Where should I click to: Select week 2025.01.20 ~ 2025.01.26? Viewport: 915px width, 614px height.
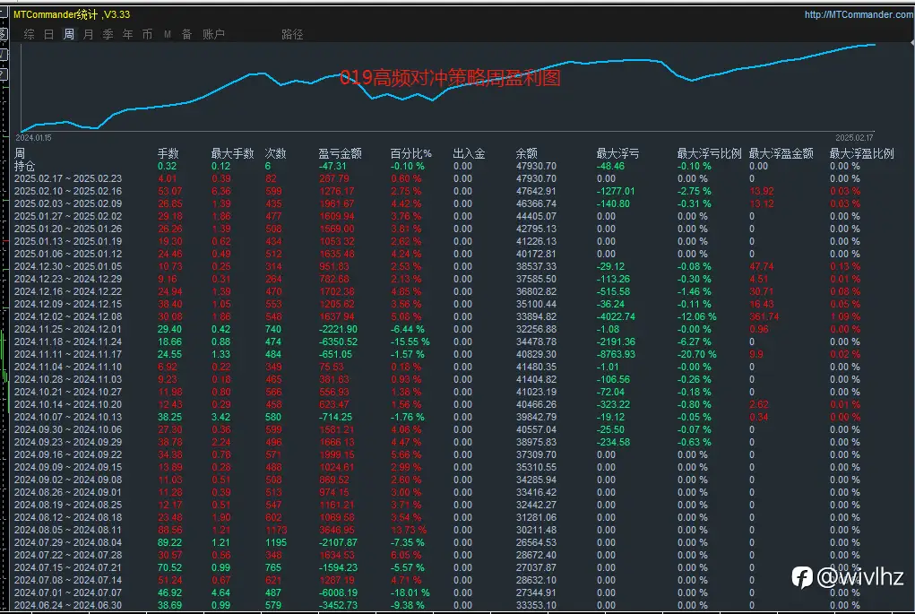[68, 229]
